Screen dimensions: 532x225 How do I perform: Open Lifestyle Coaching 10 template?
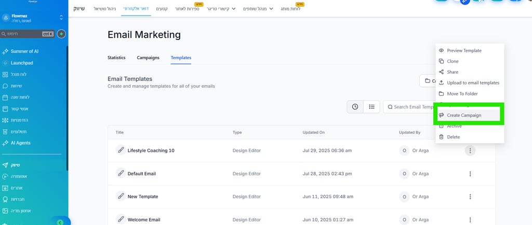pos(151,150)
